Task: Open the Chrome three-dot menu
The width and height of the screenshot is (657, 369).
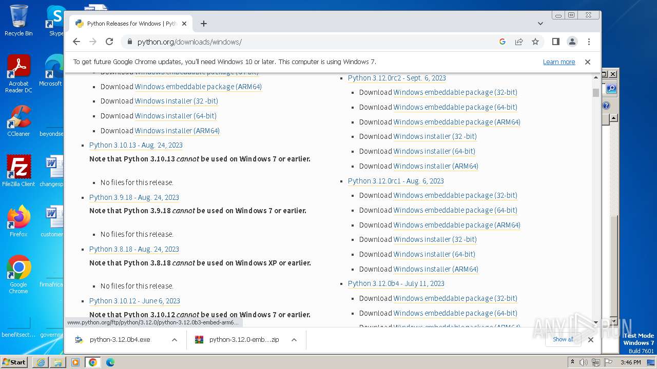Action: 589,42
